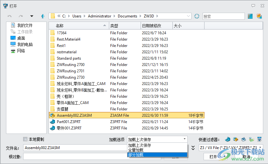Click the 打开 button
The height and width of the screenshot is (164, 268).
click(x=213, y=157)
